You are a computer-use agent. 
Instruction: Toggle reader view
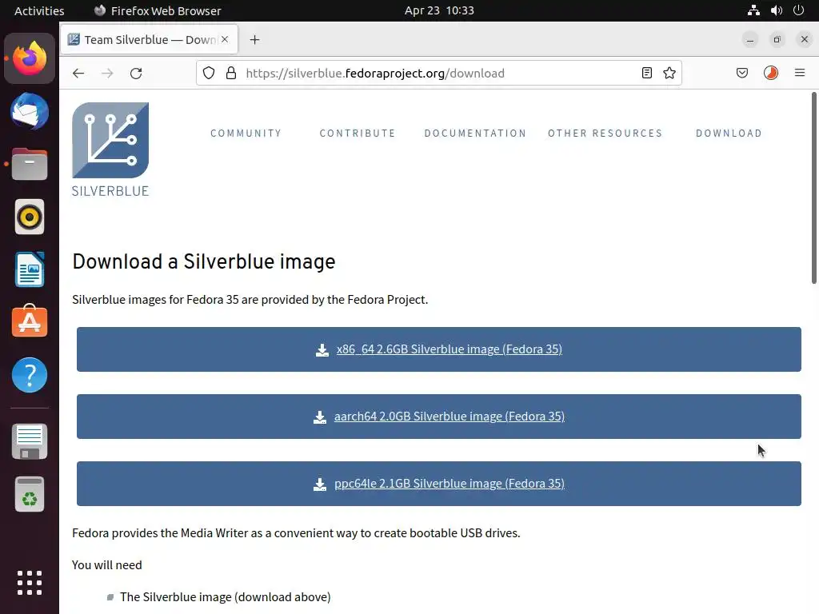[646, 73]
